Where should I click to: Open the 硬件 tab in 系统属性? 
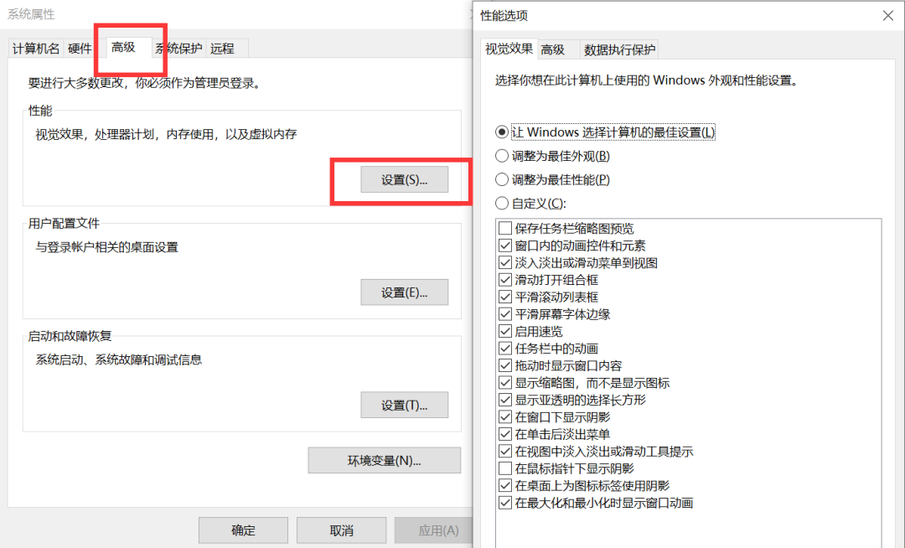click(79, 49)
